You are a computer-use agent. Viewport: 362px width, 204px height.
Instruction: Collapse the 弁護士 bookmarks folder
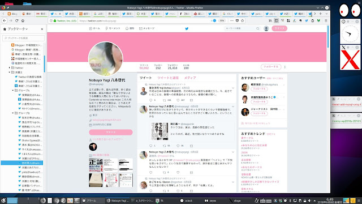(x=10, y=72)
